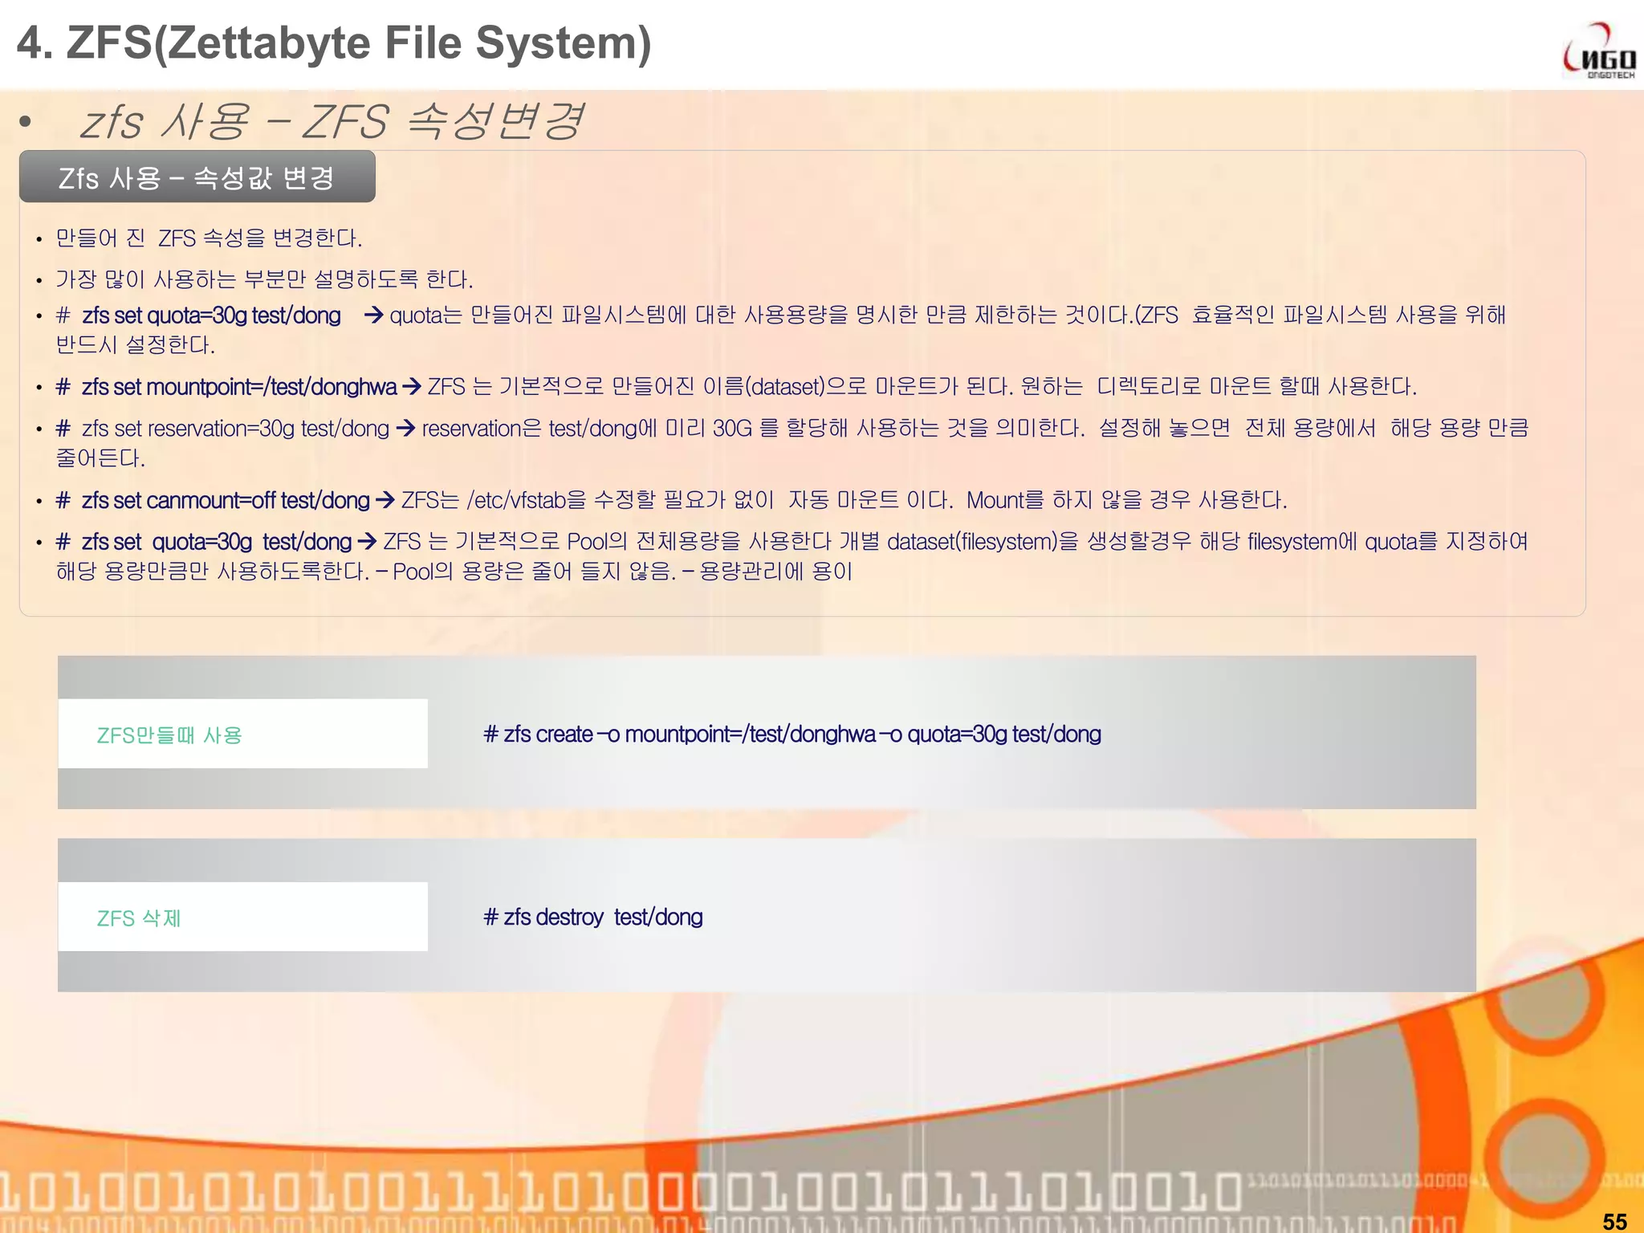Click the 'Zfs 사용 – 속성값 변경' gray header tab
Viewport: 1644px width, 1233px height.
(x=197, y=177)
